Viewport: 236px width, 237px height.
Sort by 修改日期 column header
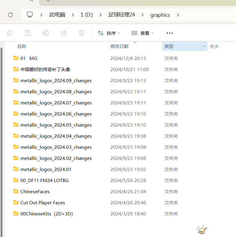click(119, 46)
